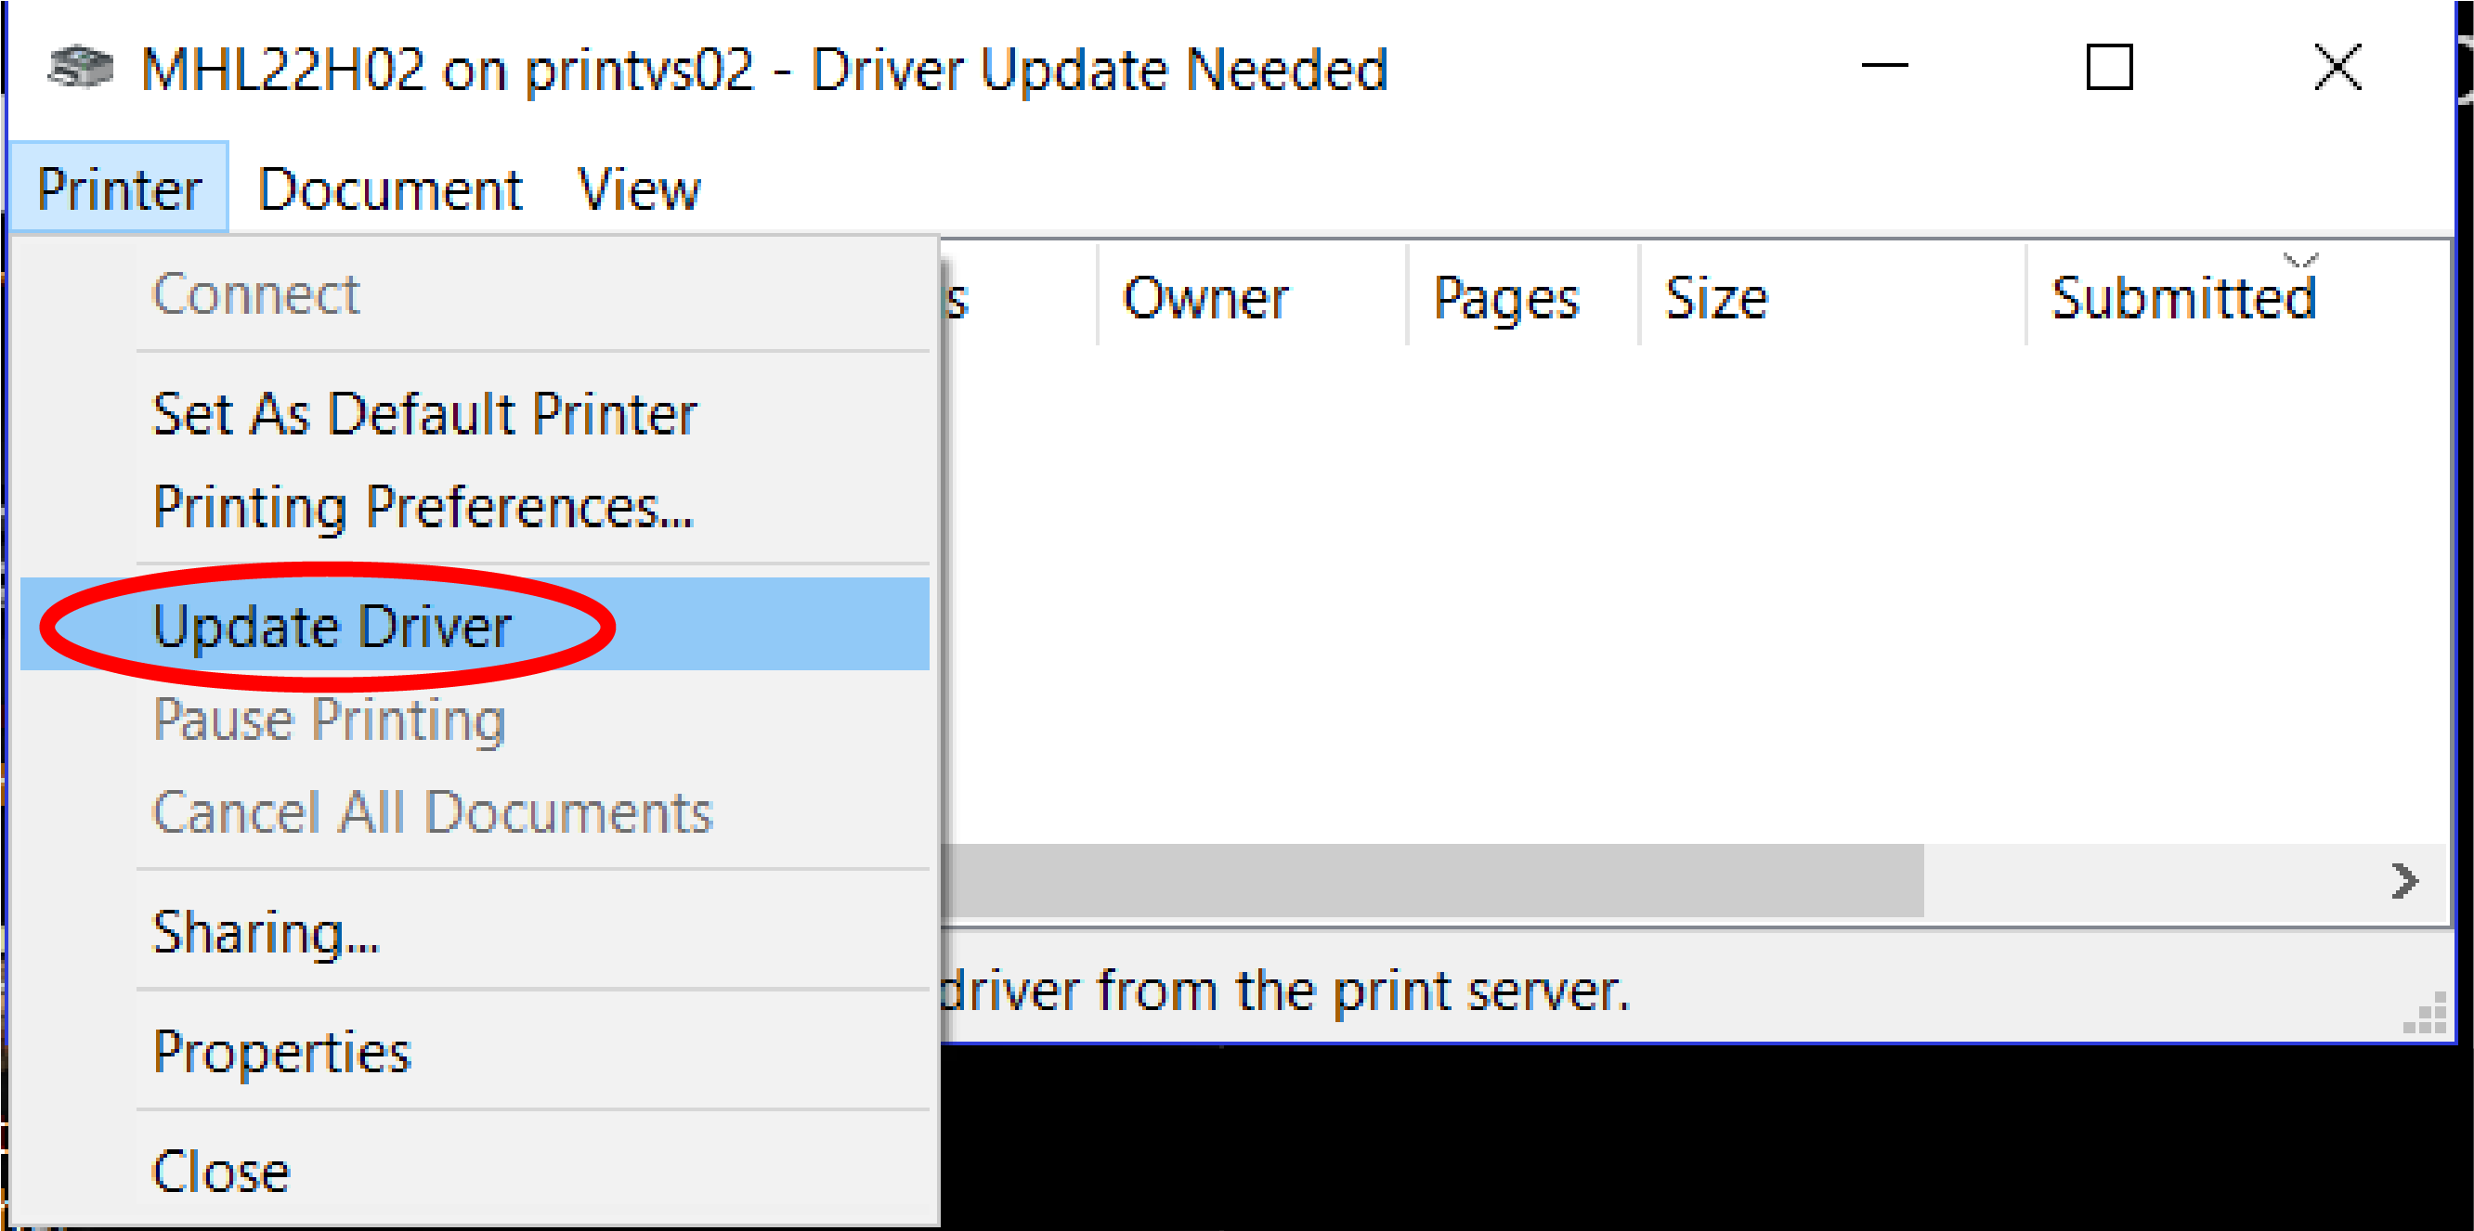Open the Sharing... option
This screenshot has width=2474, height=1231.
click(475, 932)
